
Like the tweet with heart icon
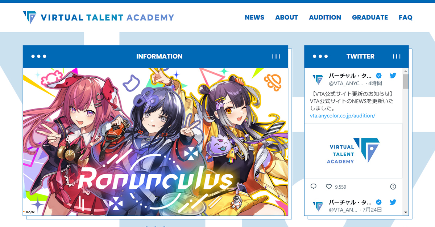point(329,187)
